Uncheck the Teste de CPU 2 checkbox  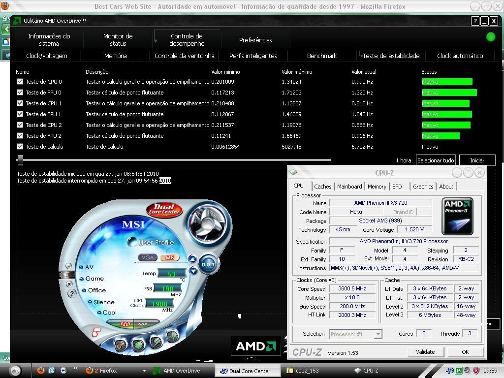coord(20,125)
